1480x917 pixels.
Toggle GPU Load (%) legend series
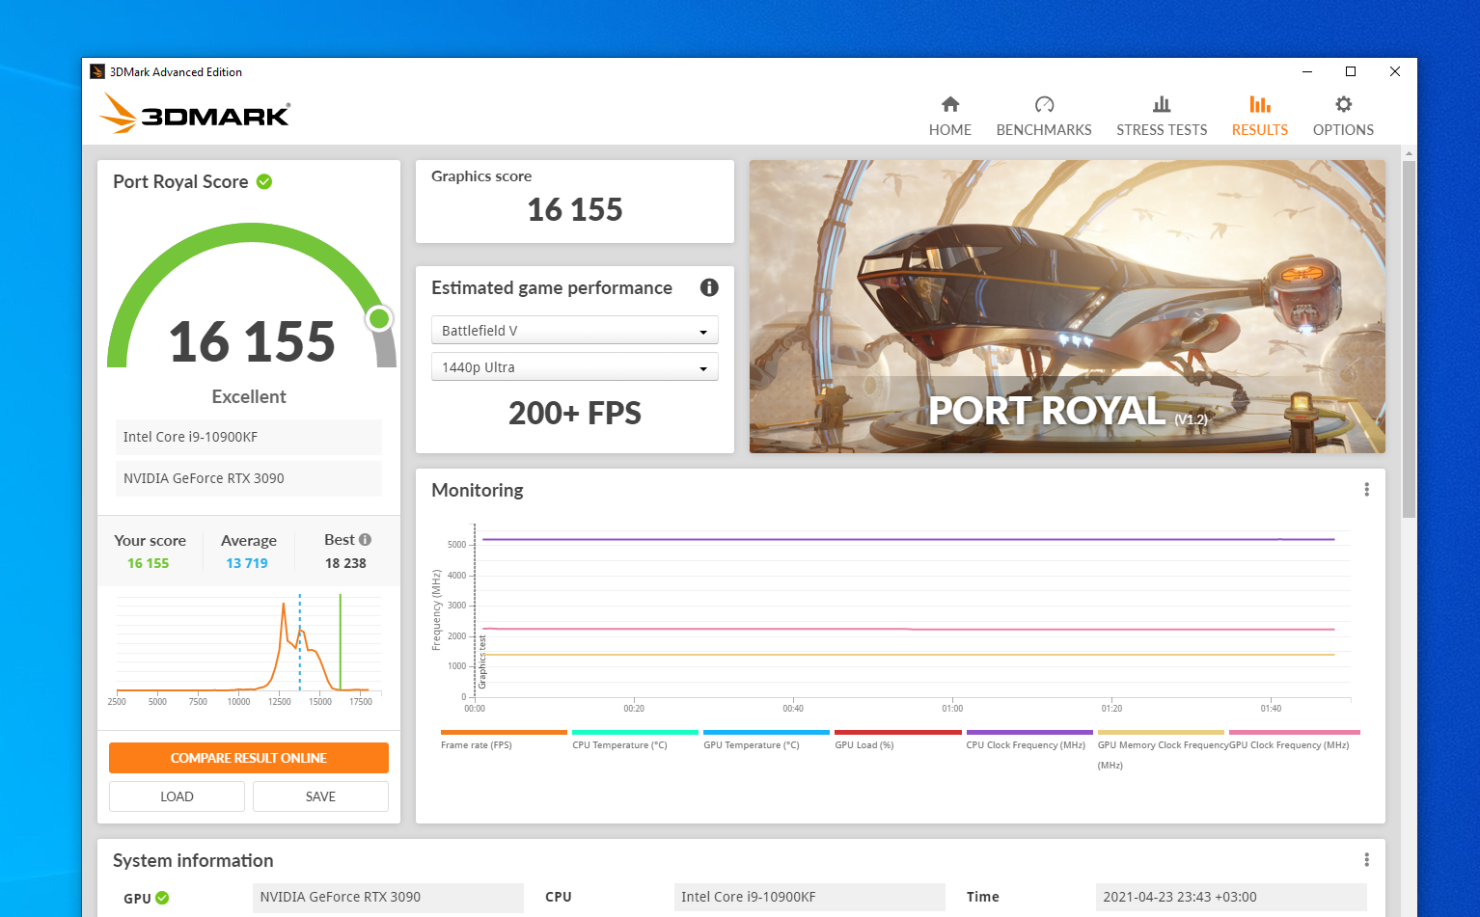pos(898,740)
